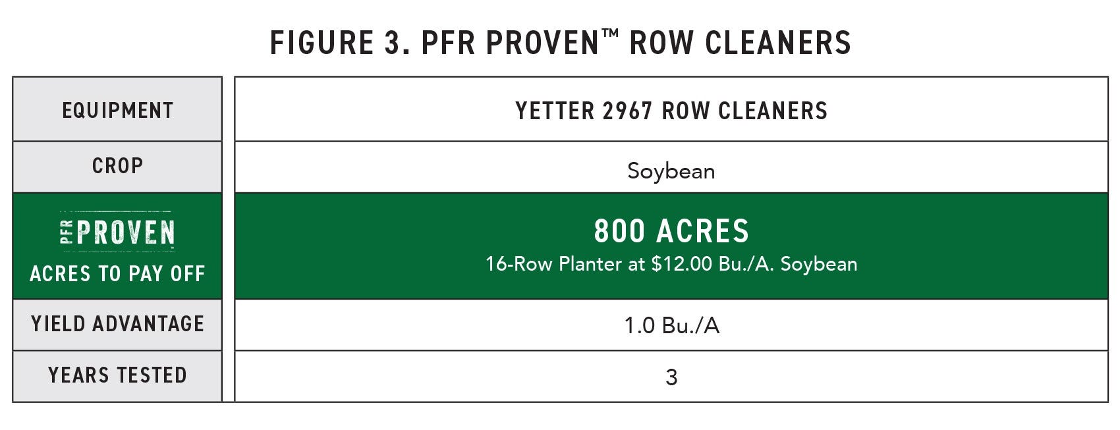
Task: Click the number 2967 in equipment name
Action: 627,111
